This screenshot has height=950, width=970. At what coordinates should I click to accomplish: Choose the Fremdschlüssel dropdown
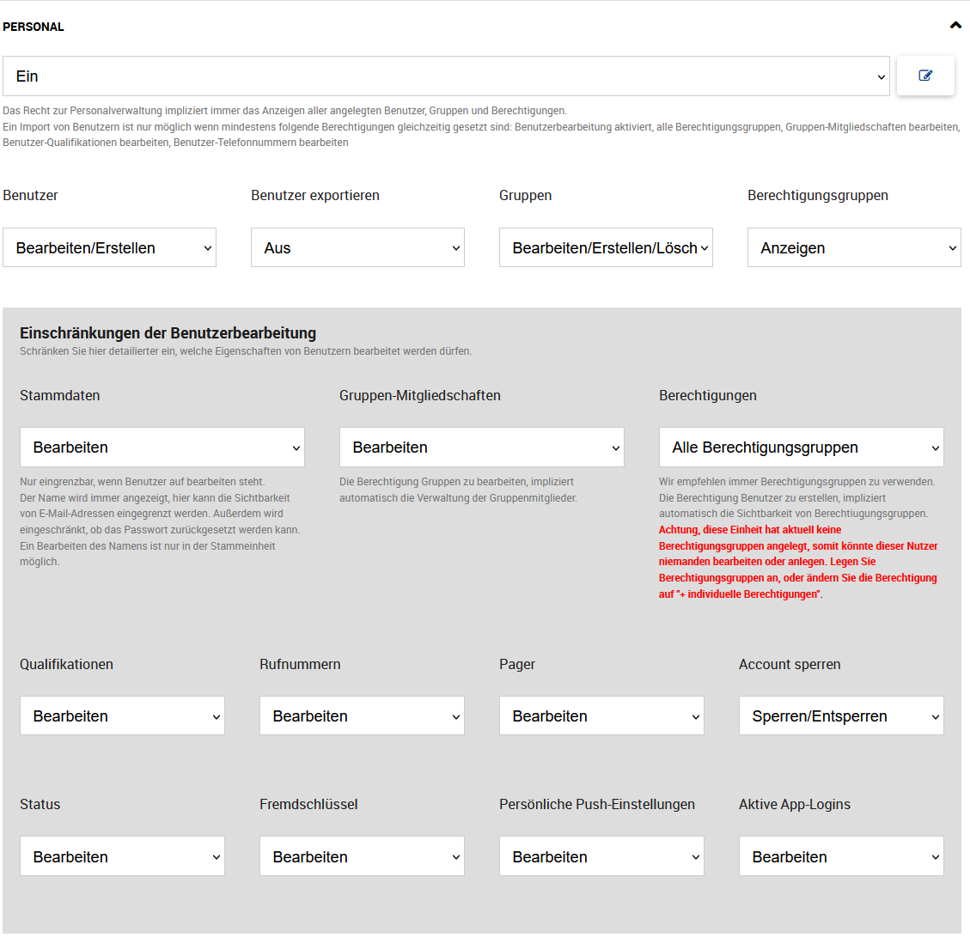click(362, 856)
